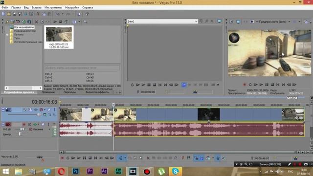Open the 'Правка' menu
Image resolution: width=313 pixels, height=176 pixels.
point(16,7)
